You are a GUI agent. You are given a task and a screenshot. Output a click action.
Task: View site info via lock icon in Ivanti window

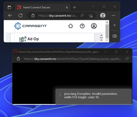point(33,16)
